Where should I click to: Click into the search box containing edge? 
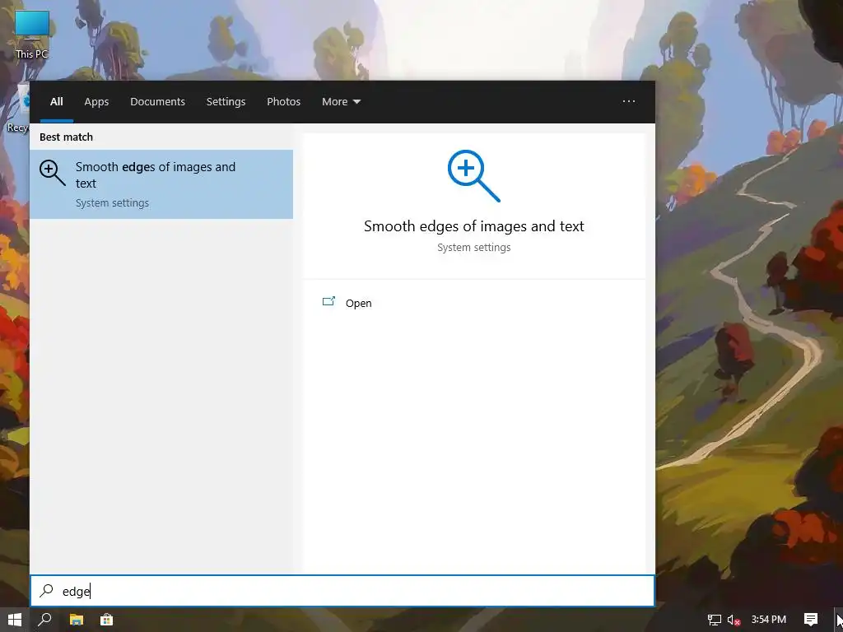pos(342,591)
